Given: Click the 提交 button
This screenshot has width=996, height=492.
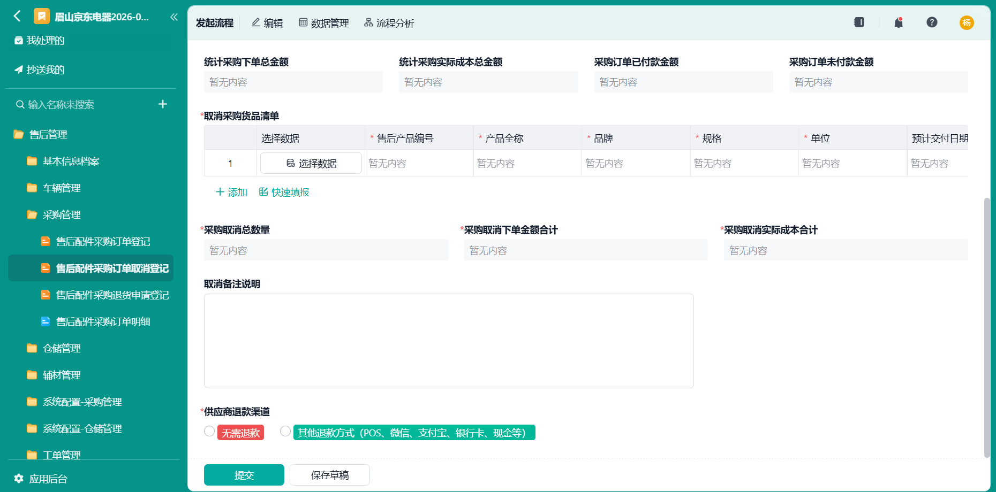Looking at the screenshot, I should pyautogui.click(x=244, y=475).
